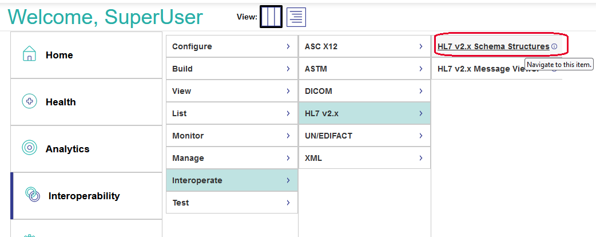Click the Interoperability overlapping circles icon
The image size is (596, 237).
[x=33, y=195]
